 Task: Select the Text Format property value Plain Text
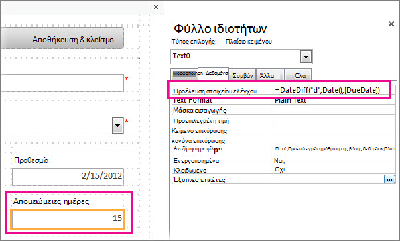(291, 100)
